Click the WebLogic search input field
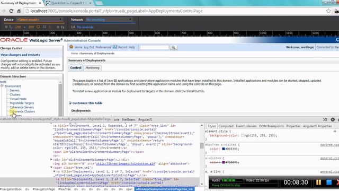 click(x=154, y=47)
